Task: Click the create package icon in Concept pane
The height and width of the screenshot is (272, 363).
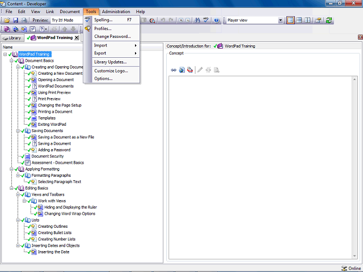Action: coord(190,70)
